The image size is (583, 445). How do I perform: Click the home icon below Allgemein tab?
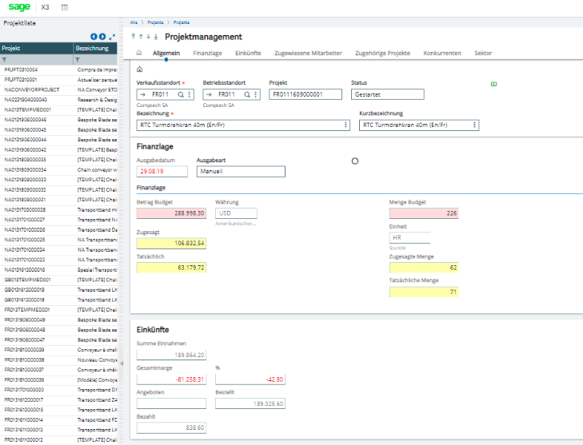click(x=140, y=69)
